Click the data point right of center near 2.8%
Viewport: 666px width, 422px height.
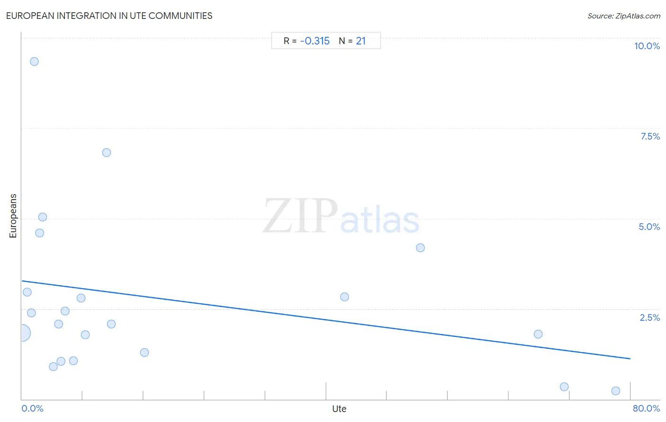(x=344, y=297)
